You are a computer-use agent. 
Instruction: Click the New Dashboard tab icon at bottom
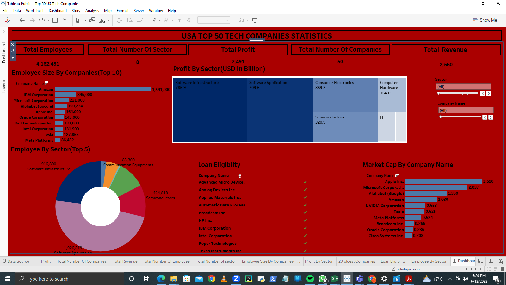[x=491, y=261]
